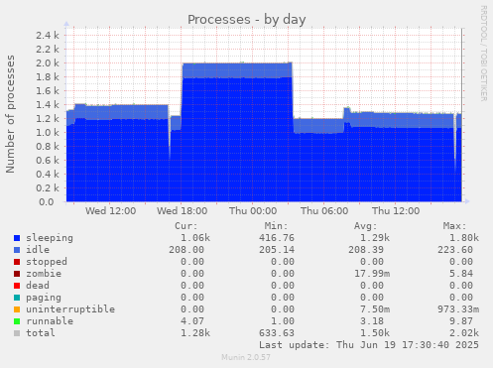
Task: Click the 'Wed 18:00' x-axis label
Action: click(182, 211)
